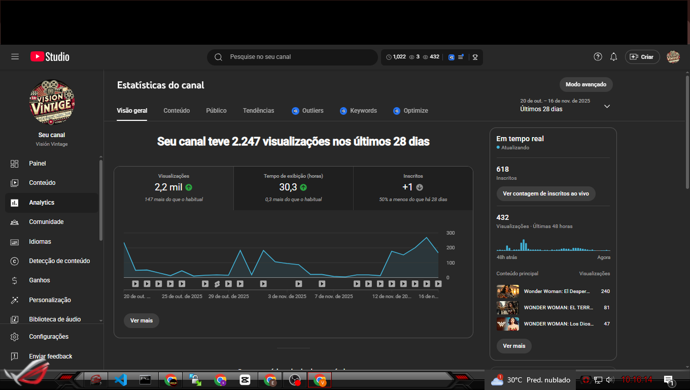Open Visual Studio Code from taskbar

pos(120,379)
